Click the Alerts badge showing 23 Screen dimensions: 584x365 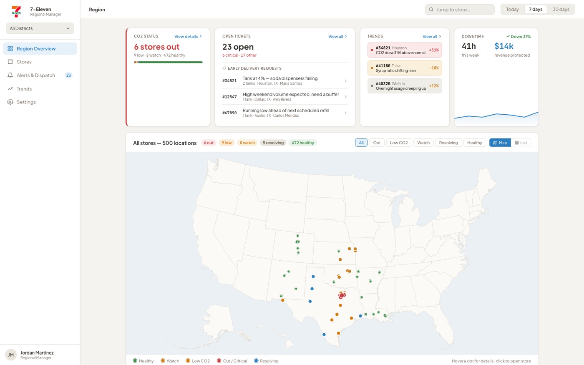click(68, 76)
